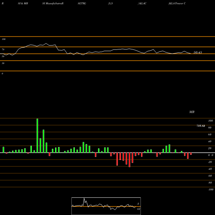Click the -100 label on the MR axis
Viewport: 215px width, 215px height.
tap(211, 190)
